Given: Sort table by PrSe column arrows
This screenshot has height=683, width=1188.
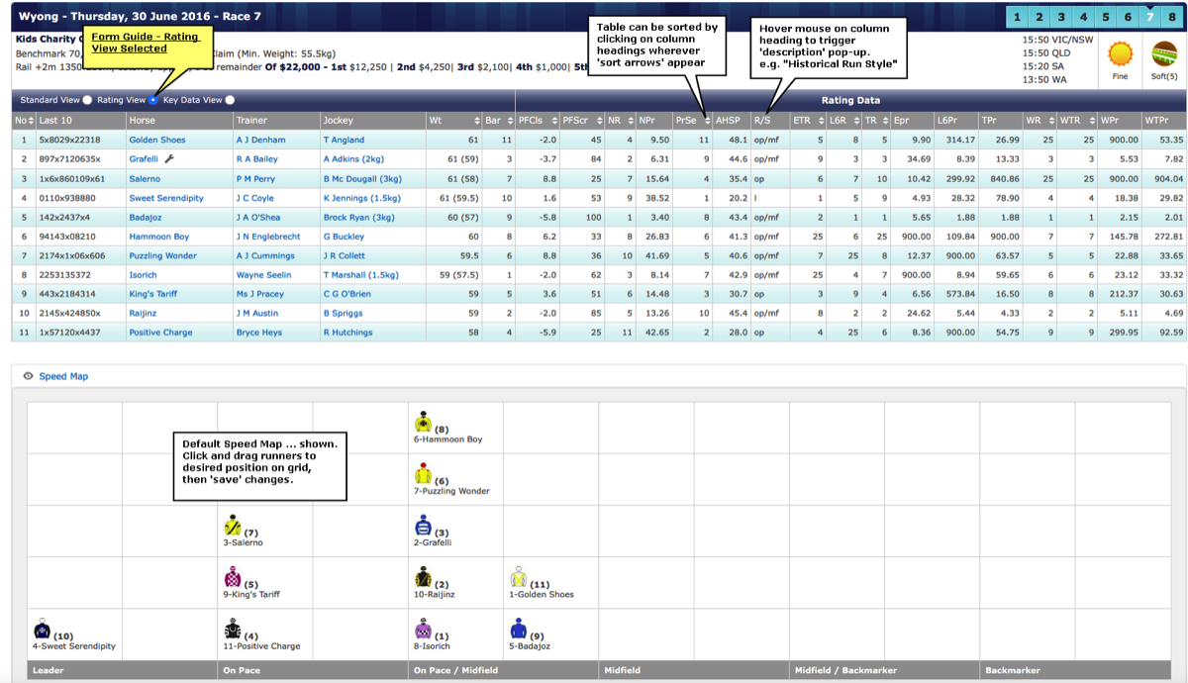Looking at the screenshot, I should point(707,121).
